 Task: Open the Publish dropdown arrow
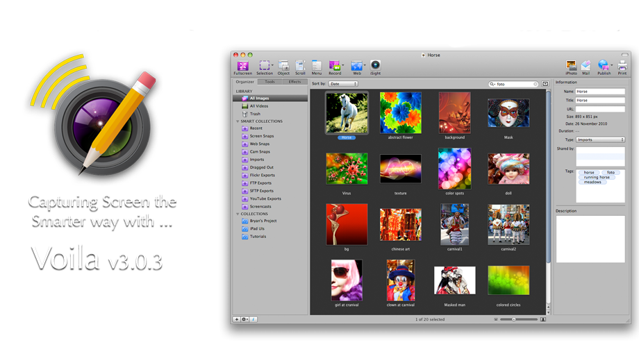click(x=611, y=65)
